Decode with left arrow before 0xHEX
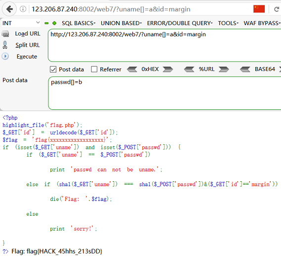 tap(132, 69)
